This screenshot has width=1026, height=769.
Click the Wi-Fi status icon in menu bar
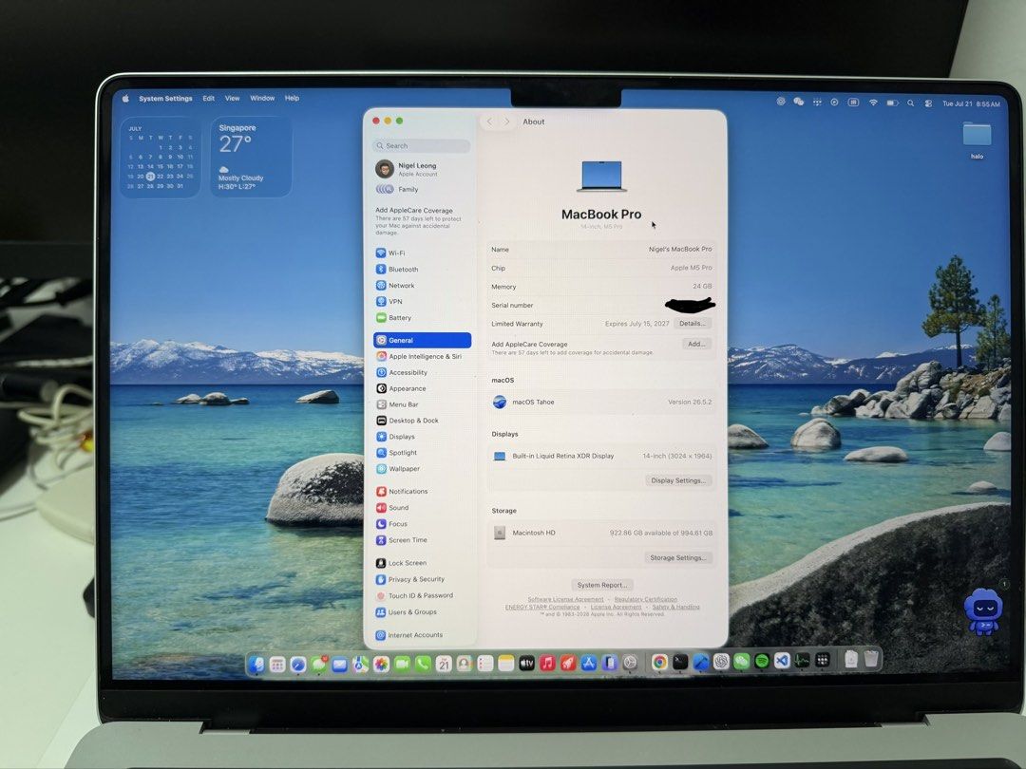click(x=873, y=103)
